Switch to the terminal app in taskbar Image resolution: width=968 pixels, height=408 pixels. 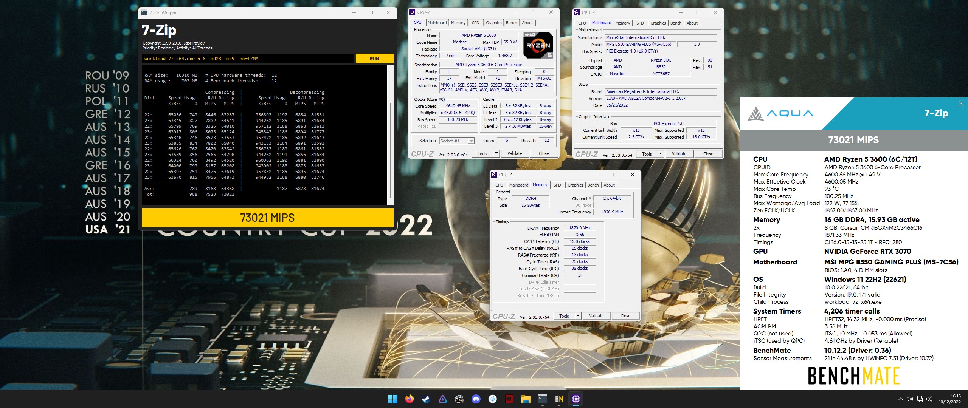[542, 399]
